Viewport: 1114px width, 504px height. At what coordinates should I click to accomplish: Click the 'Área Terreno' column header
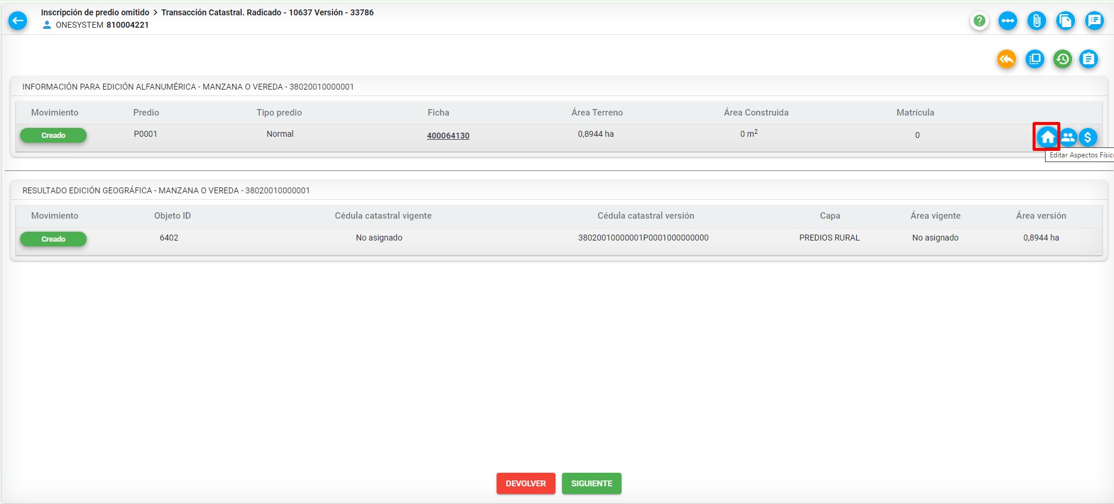click(x=597, y=113)
